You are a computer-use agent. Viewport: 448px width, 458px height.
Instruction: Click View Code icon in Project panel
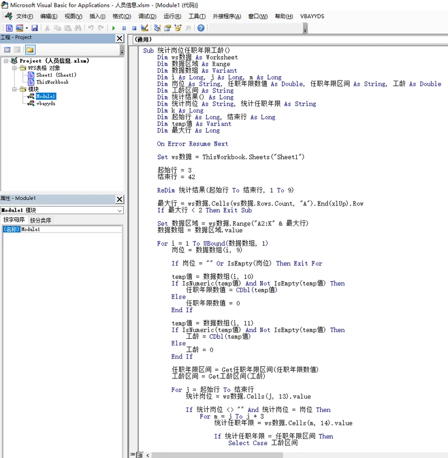click(x=7, y=50)
